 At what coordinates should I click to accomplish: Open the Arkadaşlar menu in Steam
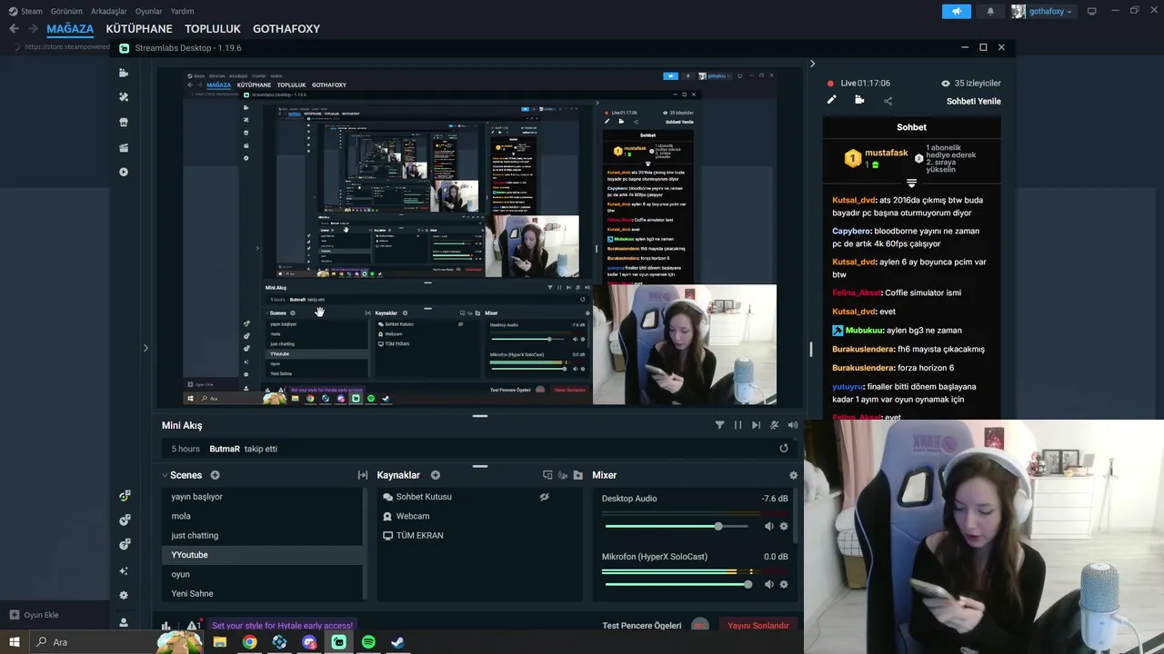[109, 11]
